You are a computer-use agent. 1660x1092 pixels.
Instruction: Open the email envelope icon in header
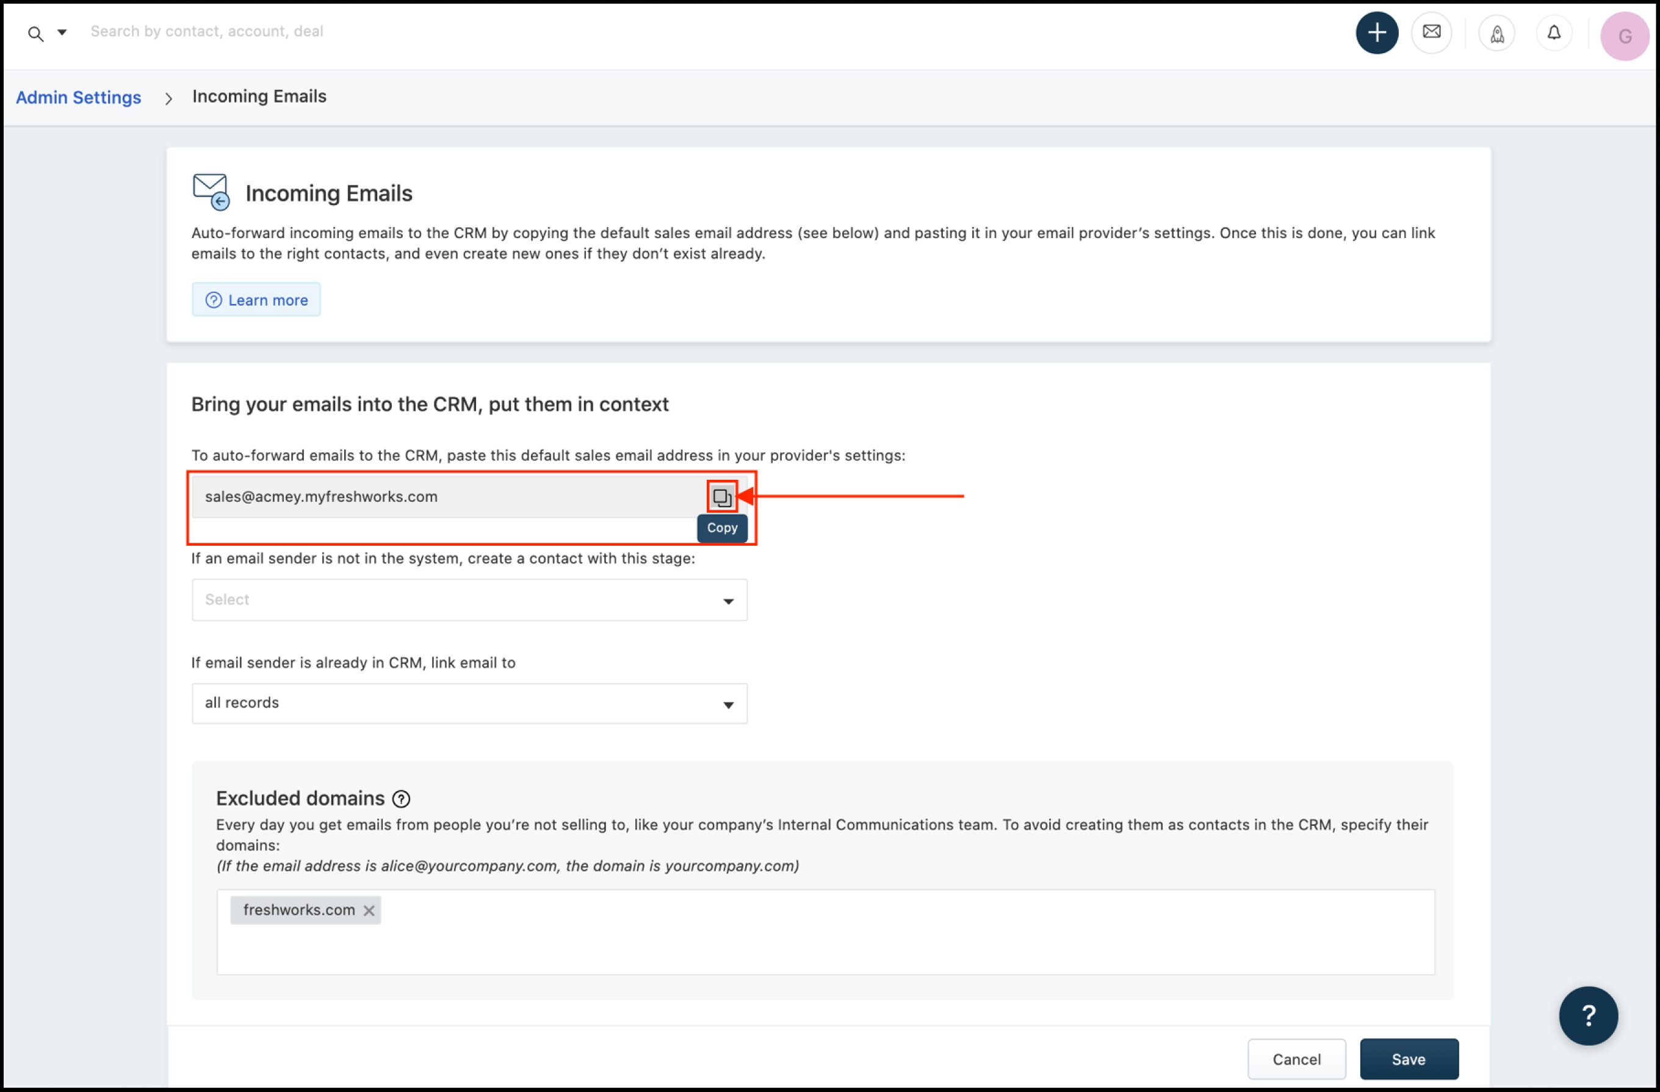click(x=1431, y=32)
